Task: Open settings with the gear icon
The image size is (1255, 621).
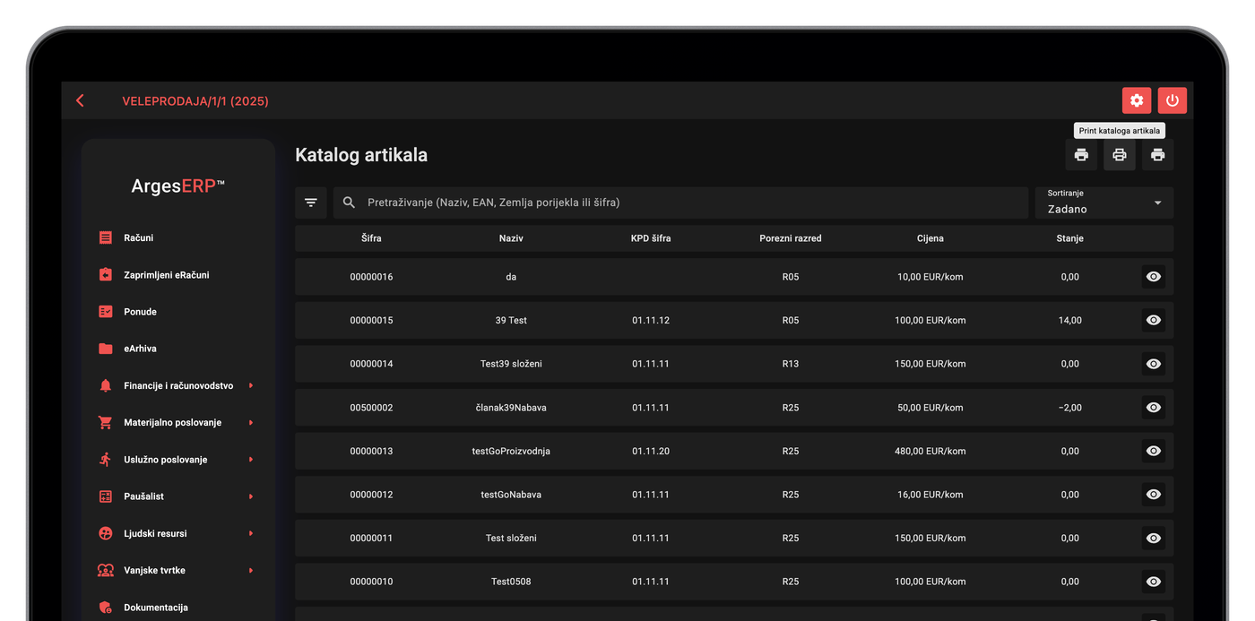Action: 1136,100
